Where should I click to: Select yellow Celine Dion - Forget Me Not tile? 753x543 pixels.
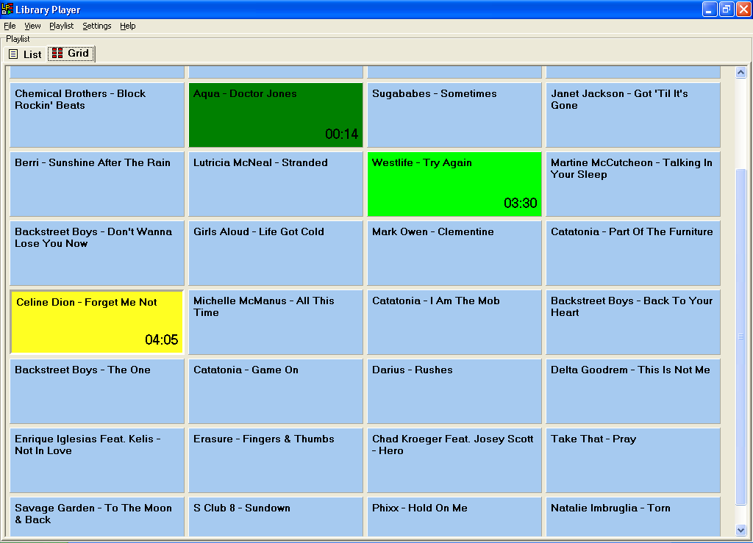click(97, 323)
